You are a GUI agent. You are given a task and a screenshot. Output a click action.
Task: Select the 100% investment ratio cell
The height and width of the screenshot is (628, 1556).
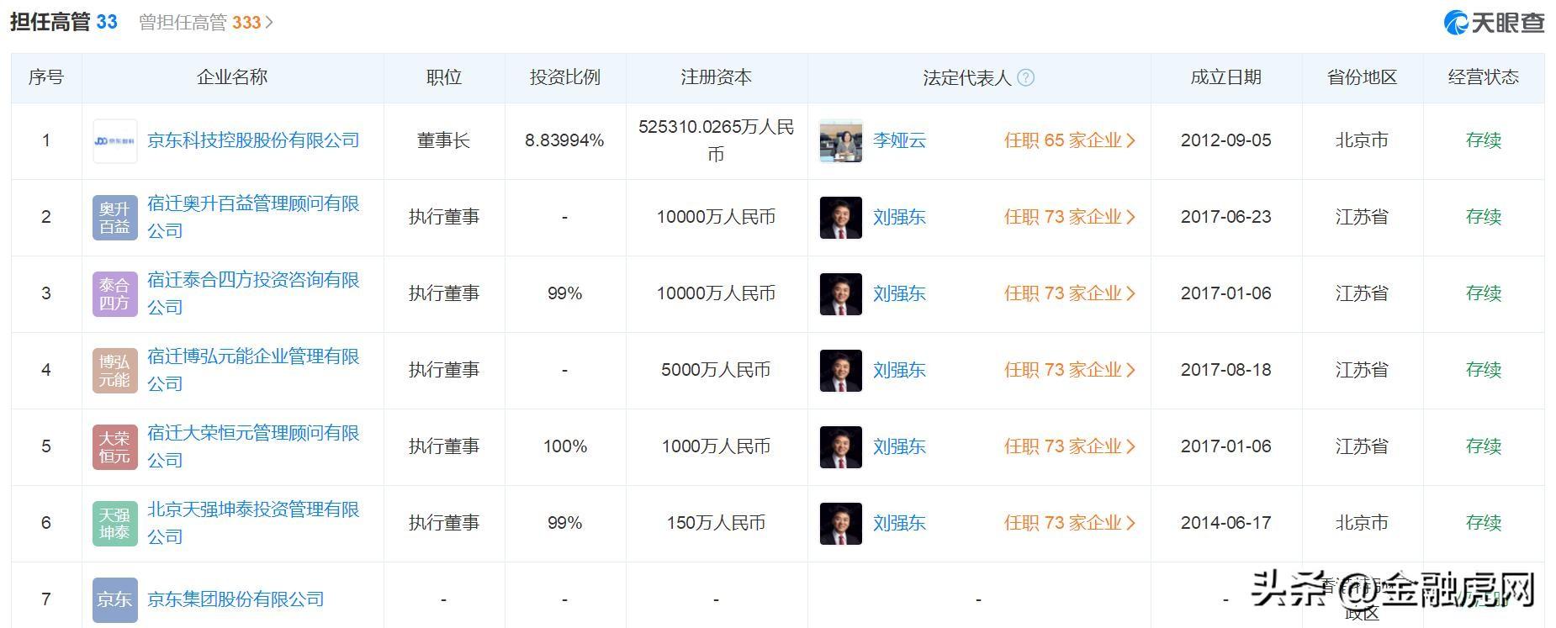point(565,446)
